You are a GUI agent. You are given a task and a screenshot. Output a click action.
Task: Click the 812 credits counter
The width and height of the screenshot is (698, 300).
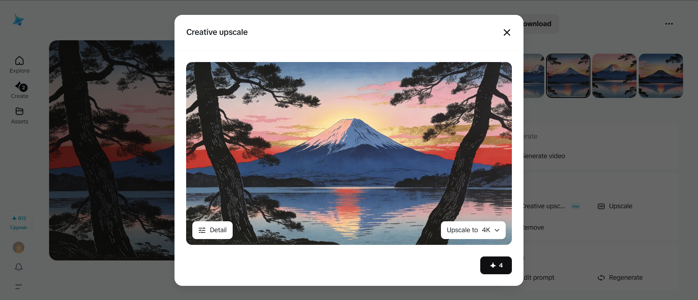[x=19, y=218]
